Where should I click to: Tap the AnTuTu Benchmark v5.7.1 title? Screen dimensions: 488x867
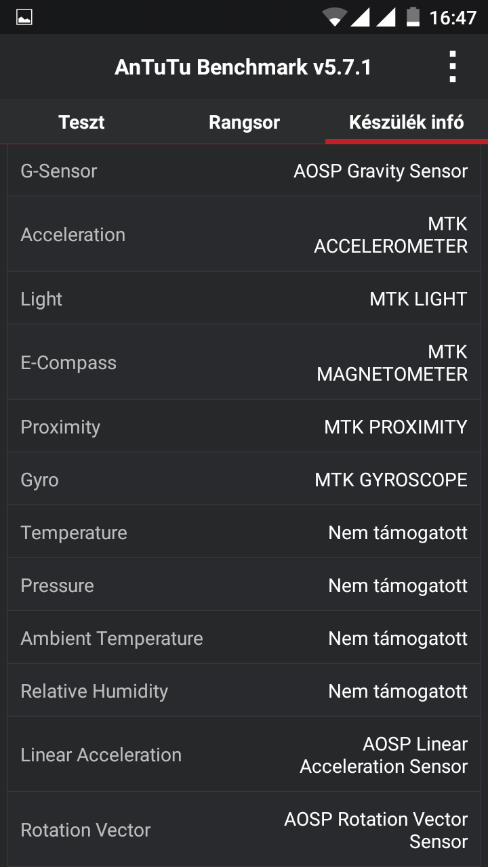coord(243,67)
